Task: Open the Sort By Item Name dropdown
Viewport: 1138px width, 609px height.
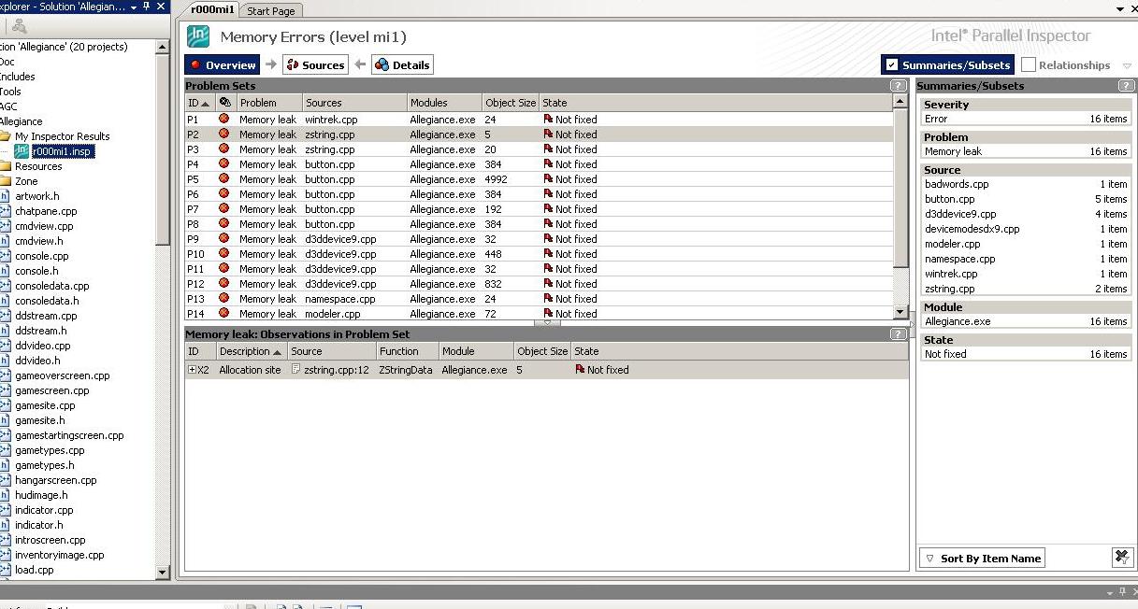Action: coord(982,559)
